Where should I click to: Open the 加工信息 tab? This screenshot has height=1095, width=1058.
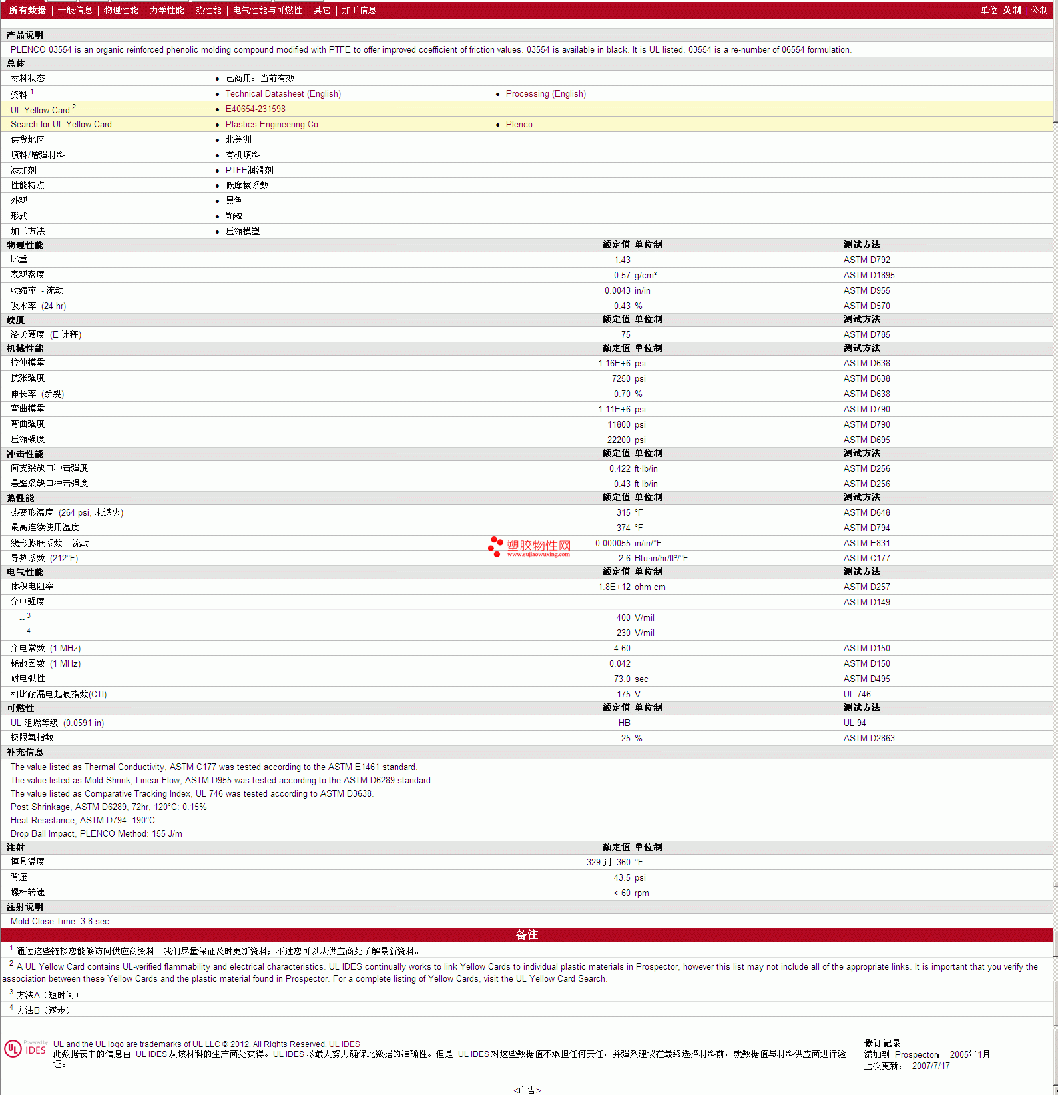359,11
